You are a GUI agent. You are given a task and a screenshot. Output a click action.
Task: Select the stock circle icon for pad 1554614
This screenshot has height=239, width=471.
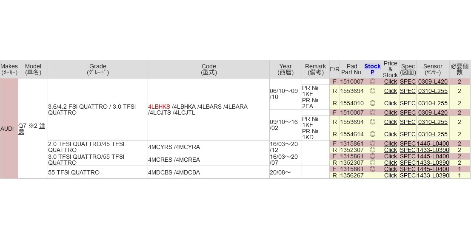[x=372, y=134]
